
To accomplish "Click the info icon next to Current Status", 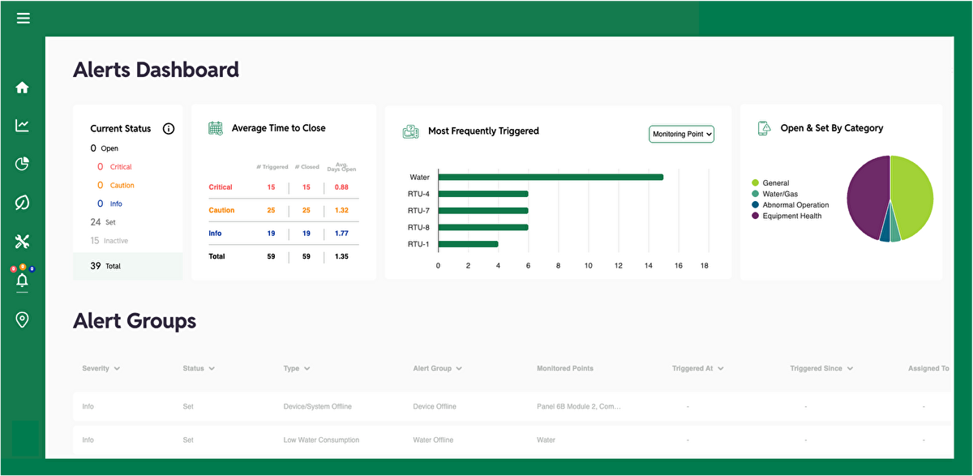I will coord(169,128).
